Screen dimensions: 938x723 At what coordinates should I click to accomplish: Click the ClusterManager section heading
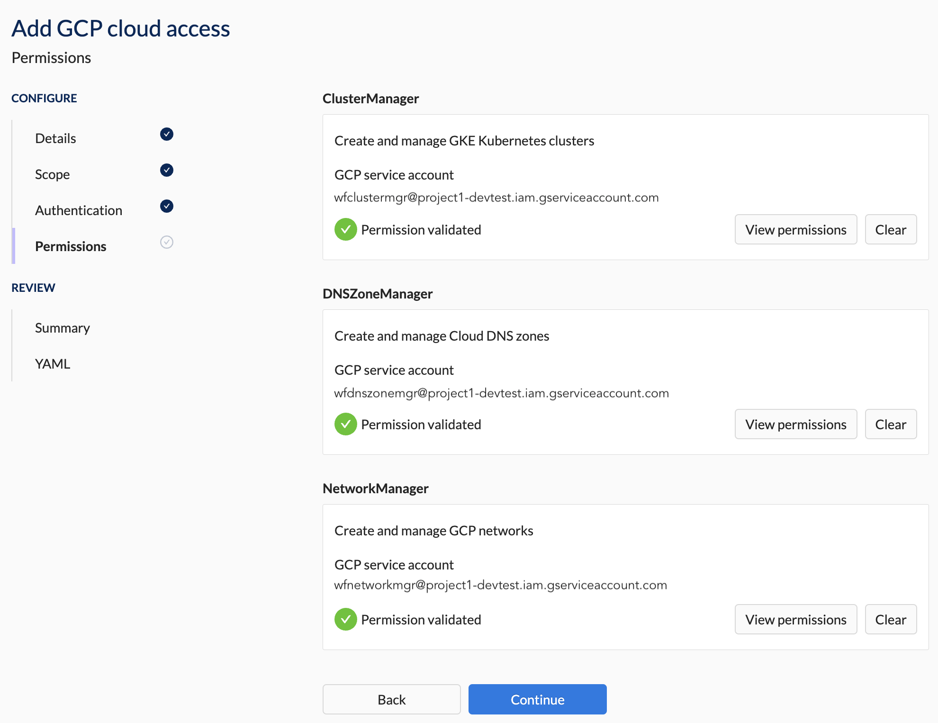coord(371,99)
